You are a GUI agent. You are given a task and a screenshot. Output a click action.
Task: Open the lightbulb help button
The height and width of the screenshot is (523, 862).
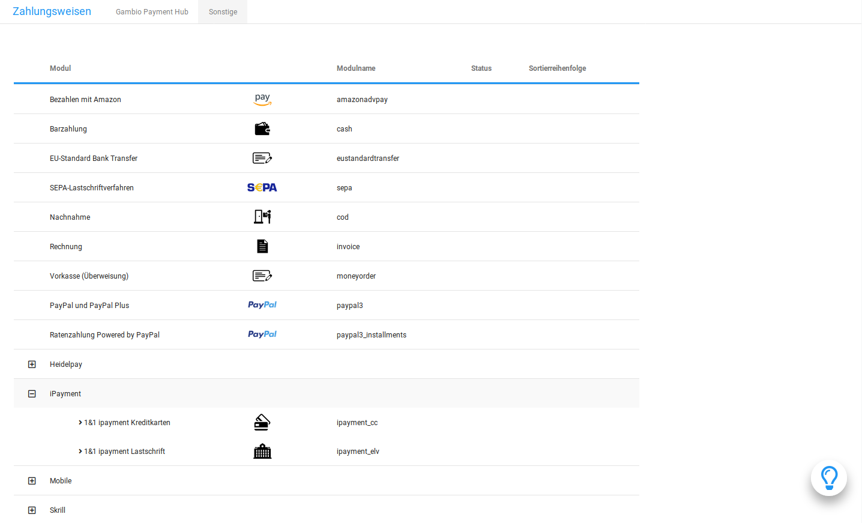pyautogui.click(x=828, y=478)
